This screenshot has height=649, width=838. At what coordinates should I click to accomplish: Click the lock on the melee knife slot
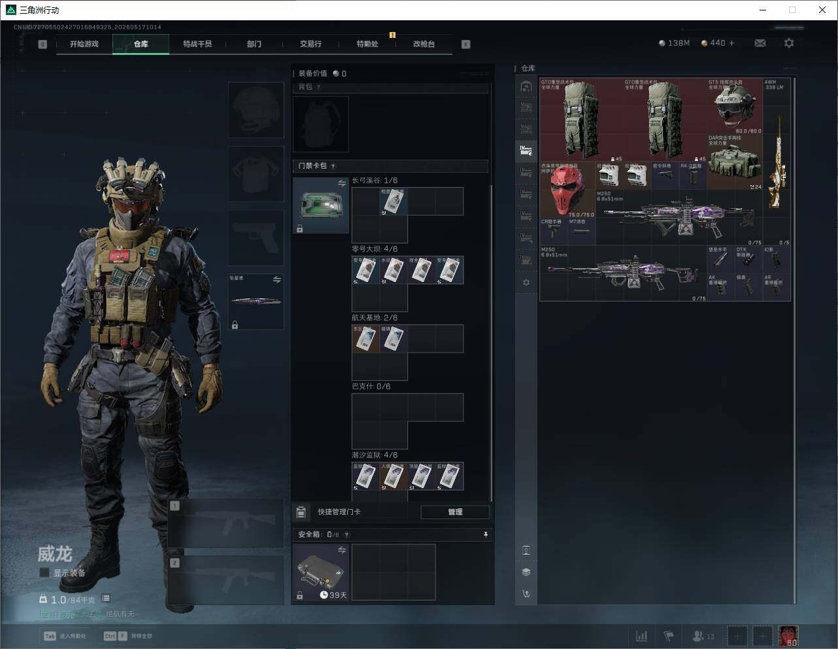[x=235, y=324]
